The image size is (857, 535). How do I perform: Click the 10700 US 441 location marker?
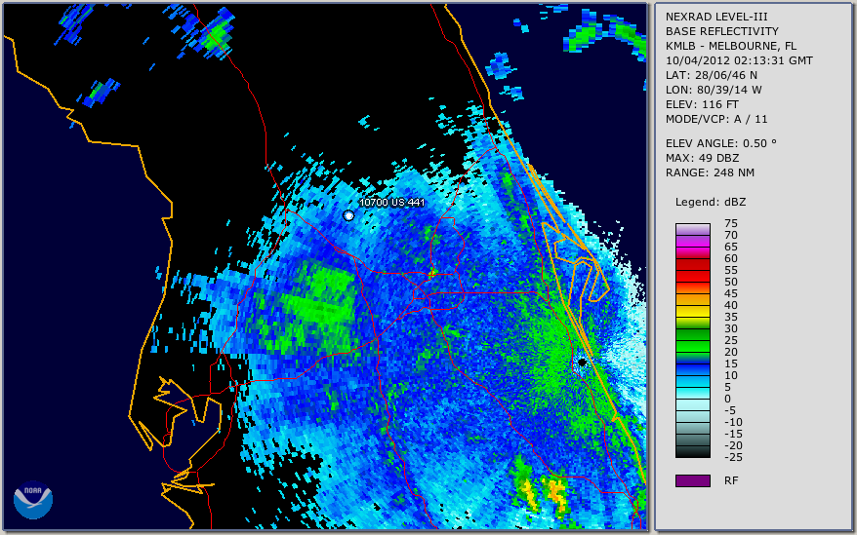pos(348,215)
